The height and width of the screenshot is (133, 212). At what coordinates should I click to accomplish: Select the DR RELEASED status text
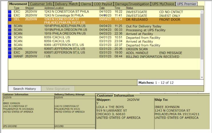137,19
